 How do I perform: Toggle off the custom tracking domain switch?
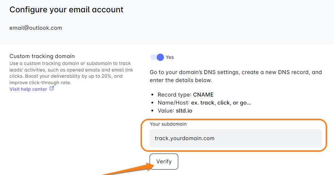pyautogui.click(x=157, y=57)
